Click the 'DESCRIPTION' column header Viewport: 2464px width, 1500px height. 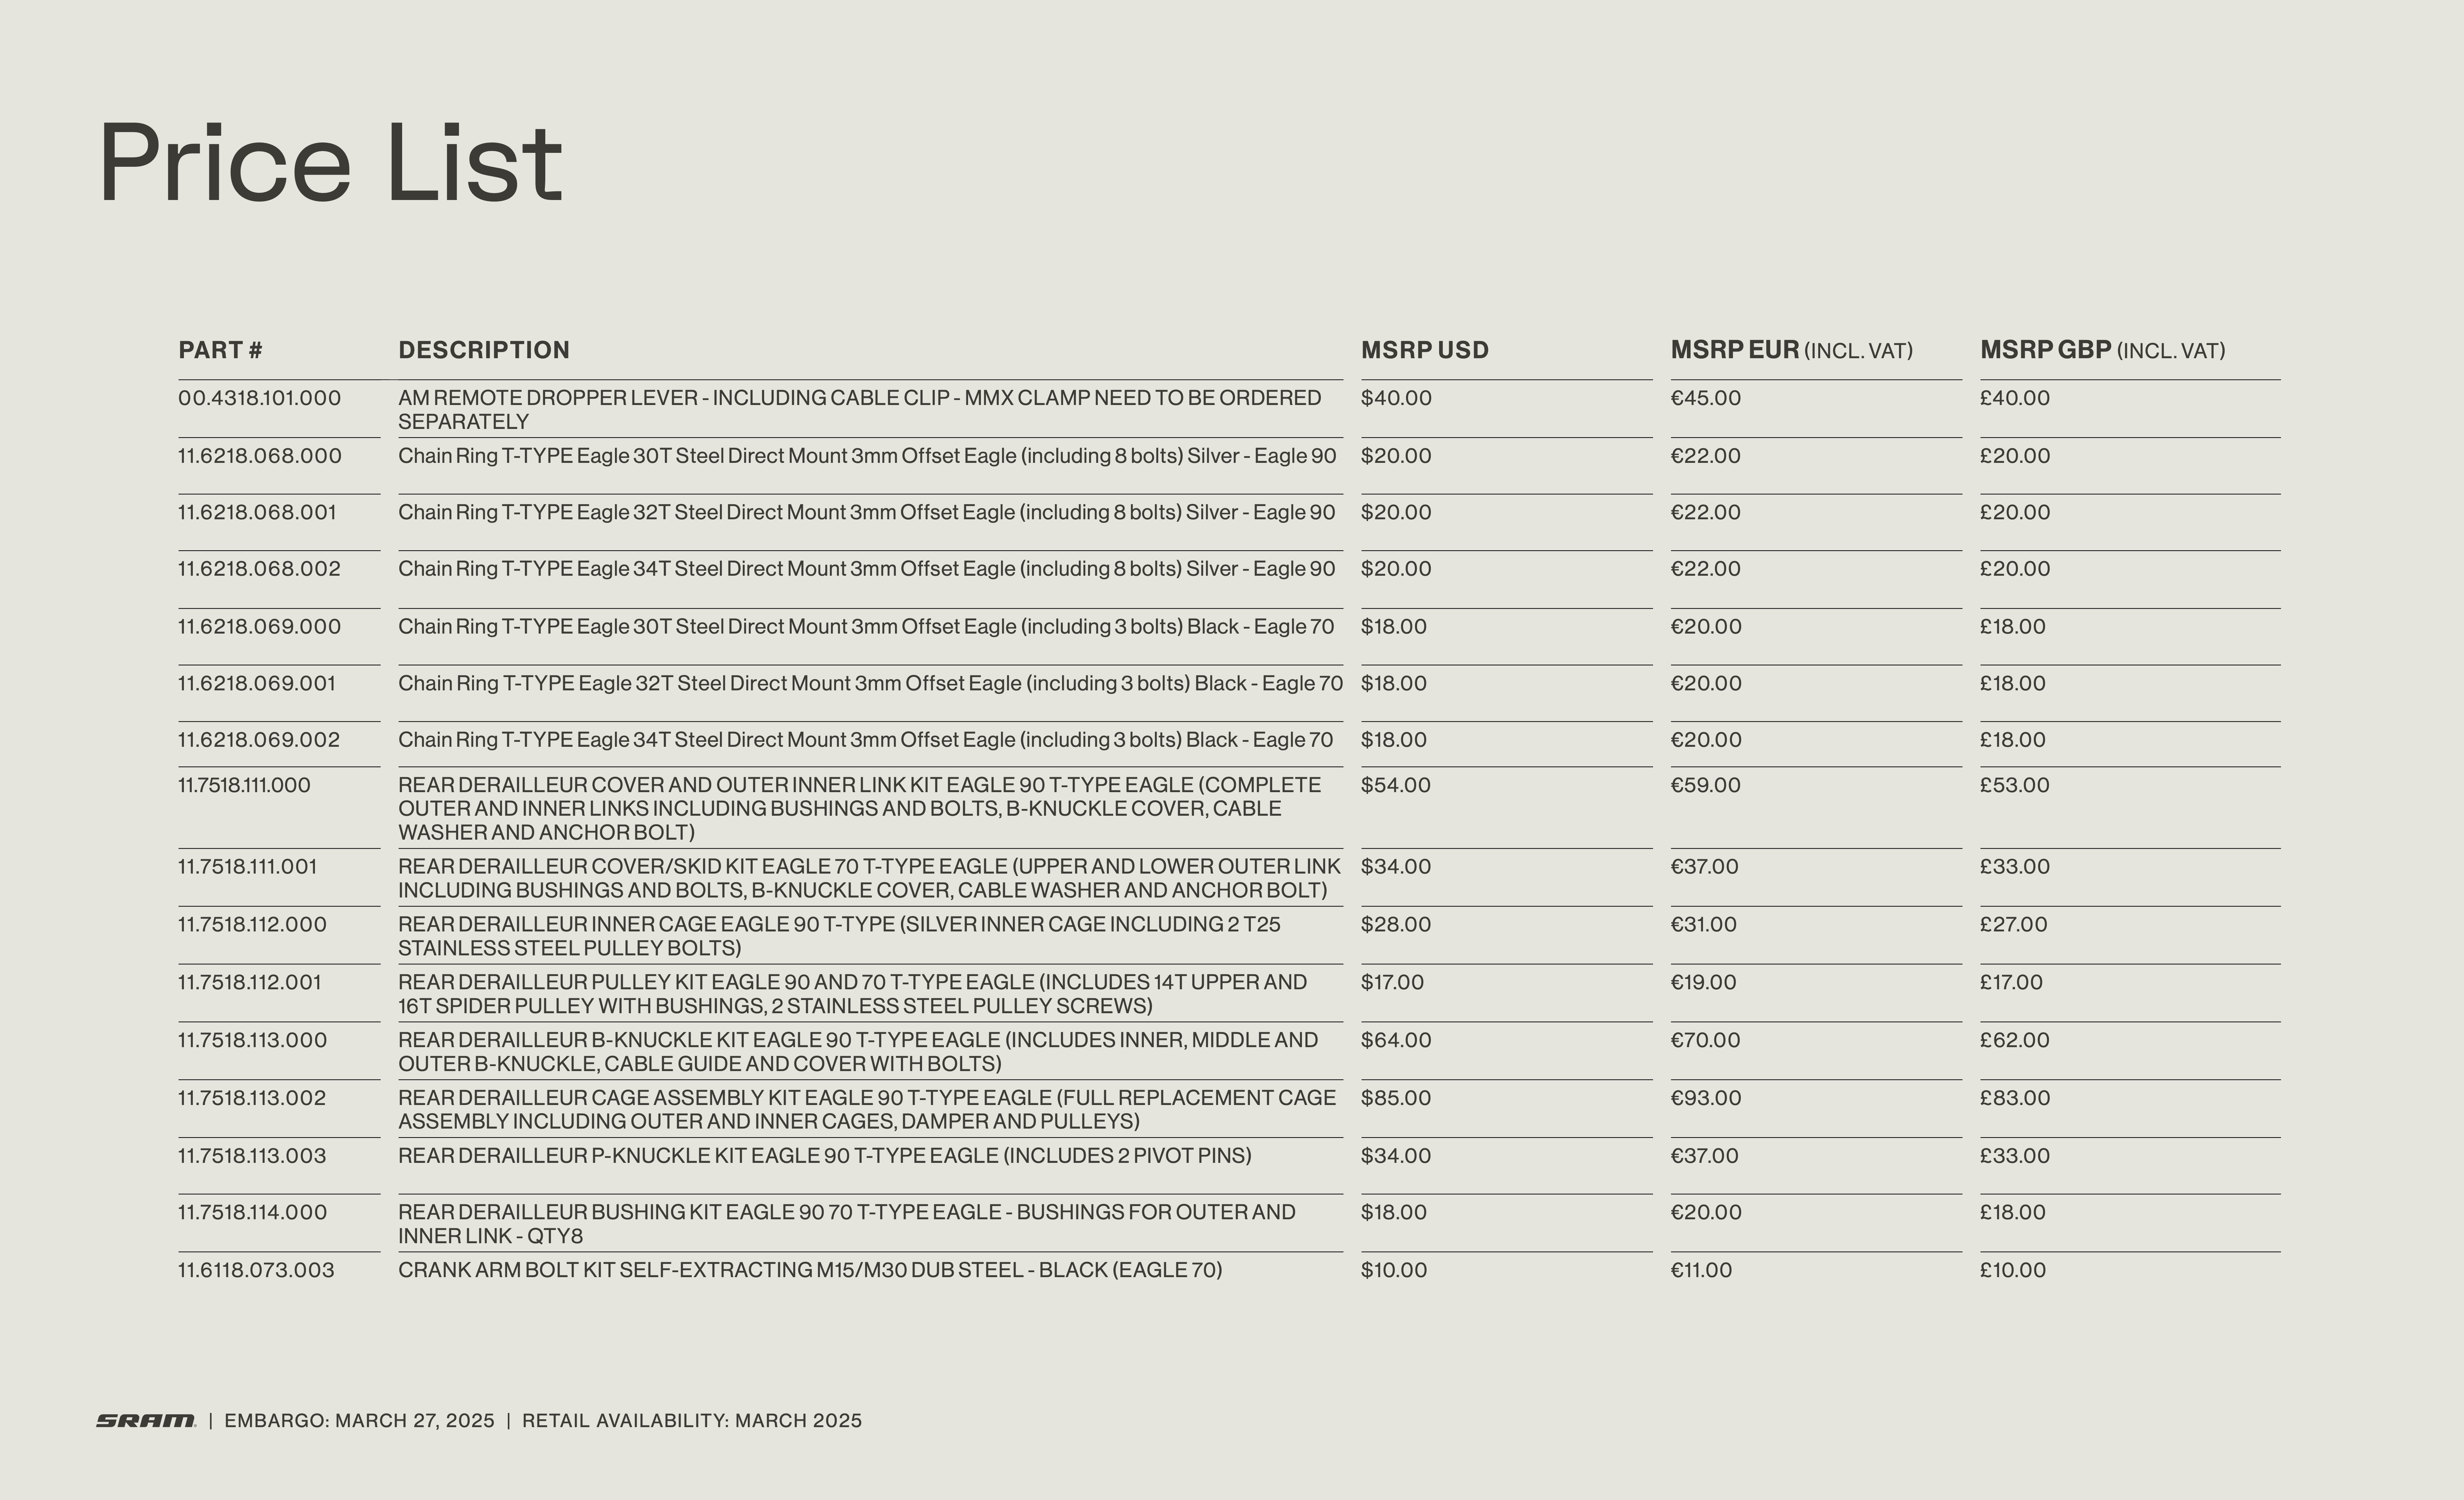484,350
